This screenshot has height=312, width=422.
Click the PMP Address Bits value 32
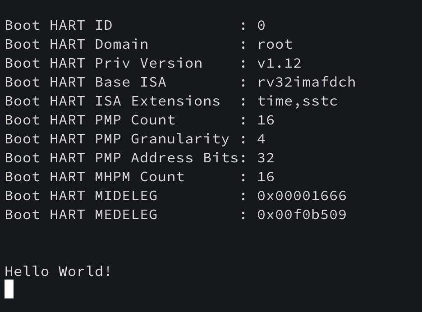(x=266, y=158)
